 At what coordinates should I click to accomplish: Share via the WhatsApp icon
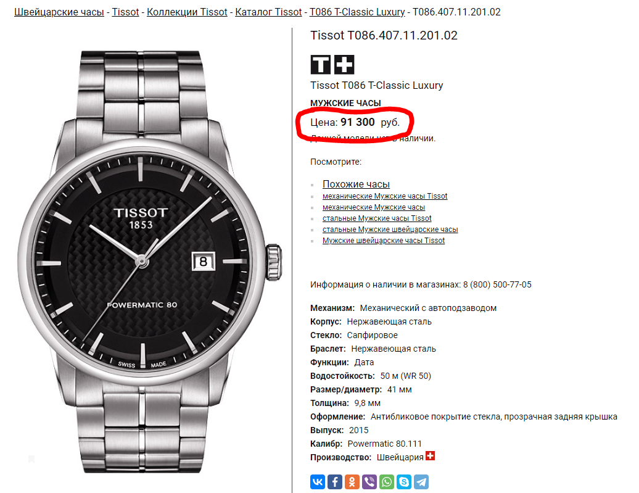coord(387,482)
